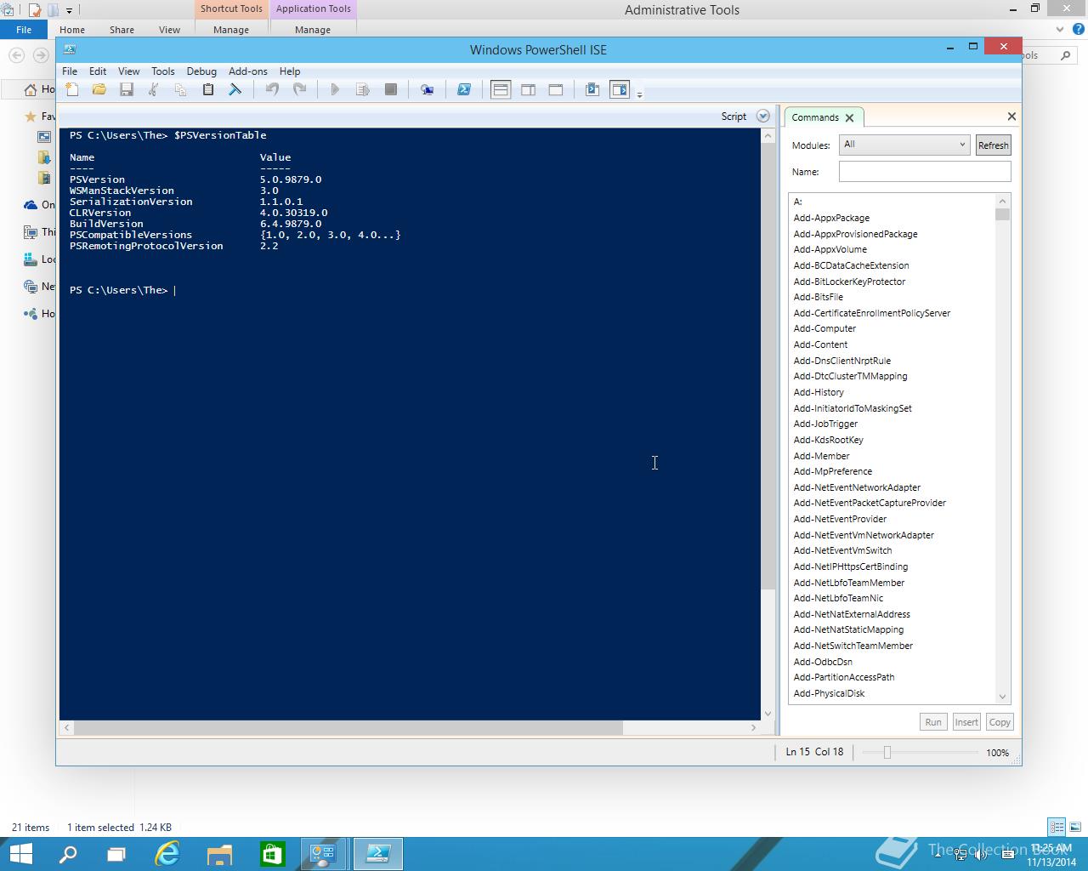
Task: Adjust the zoom slider thumb
Action: 887,752
